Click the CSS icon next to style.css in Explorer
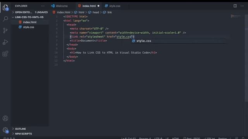 click(20, 27)
